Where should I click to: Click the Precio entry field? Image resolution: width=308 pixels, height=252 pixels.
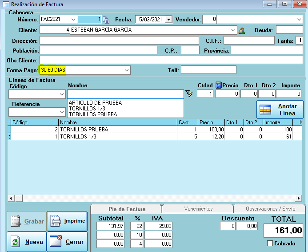pyautogui.click(x=227, y=93)
